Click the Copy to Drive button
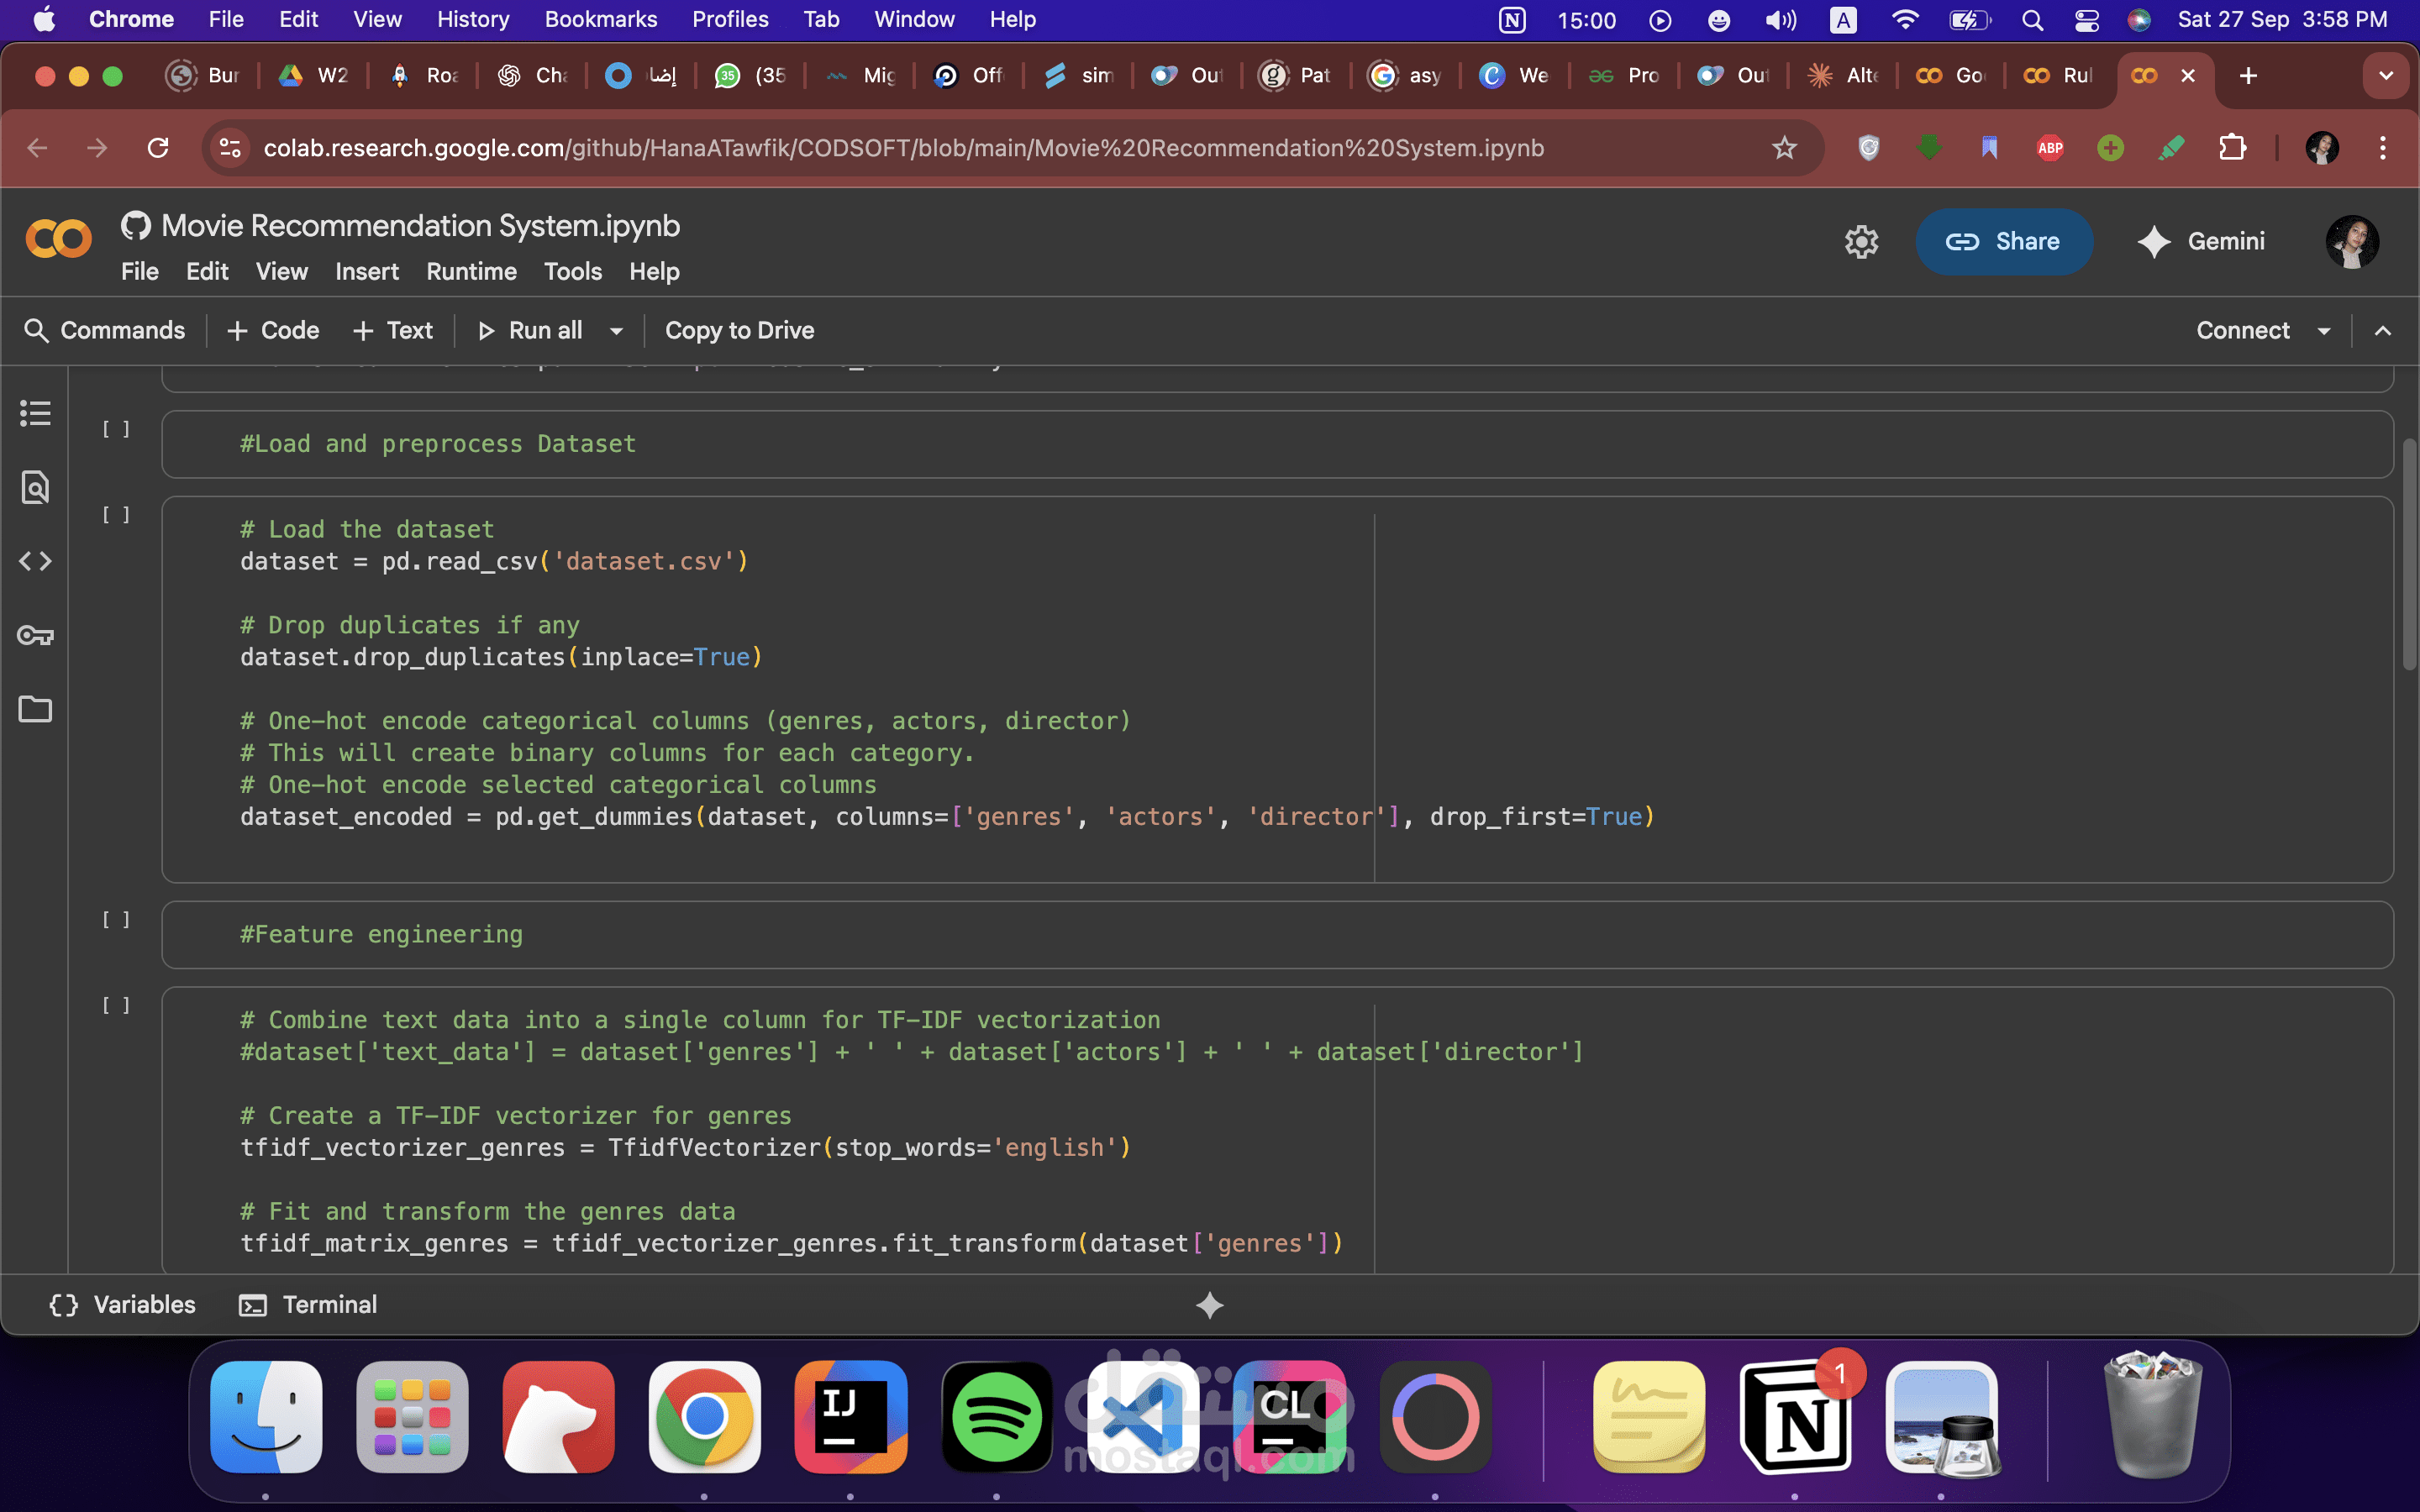2420x1512 pixels. (x=739, y=331)
